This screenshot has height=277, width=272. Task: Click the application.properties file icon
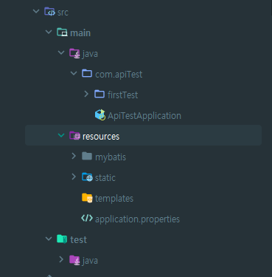[87, 218]
